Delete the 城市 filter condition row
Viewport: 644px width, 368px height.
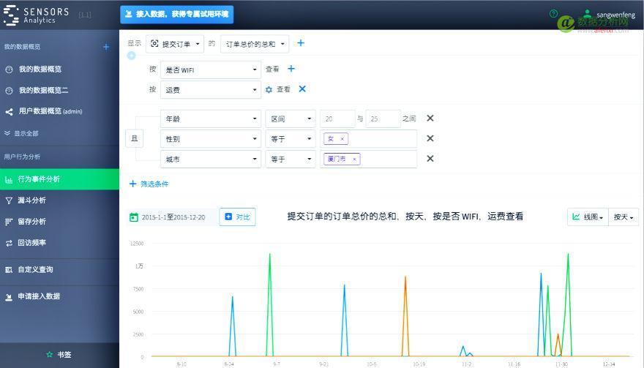pos(430,159)
